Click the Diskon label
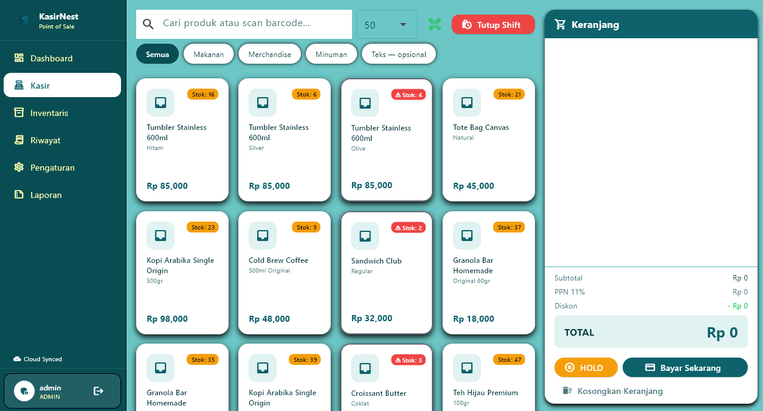 (x=566, y=306)
